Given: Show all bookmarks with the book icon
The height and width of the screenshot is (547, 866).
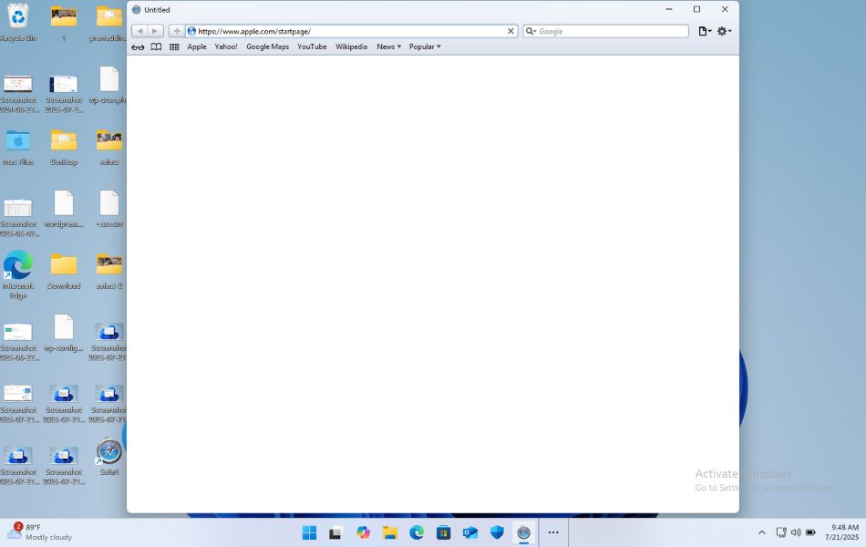Looking at the screenshot, I should point(156,46).
